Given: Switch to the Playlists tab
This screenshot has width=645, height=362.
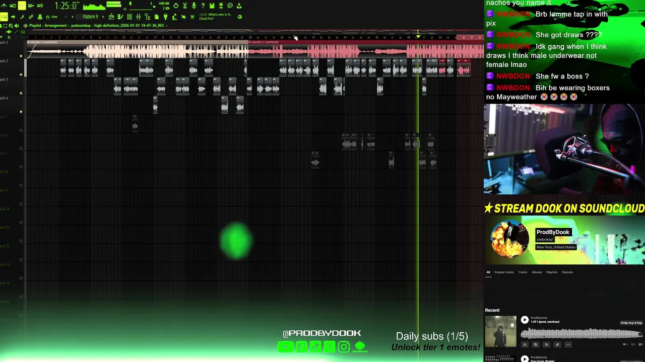Looking at the screenshot, I should click(x=552, y=272).
